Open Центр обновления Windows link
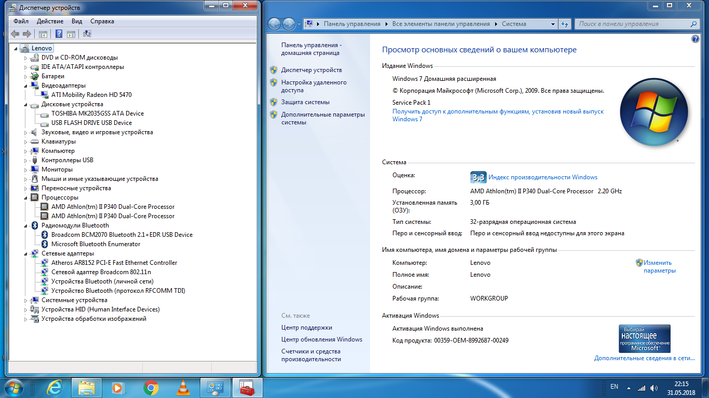This screenshot has height=398, width=709. coord(322,339)
